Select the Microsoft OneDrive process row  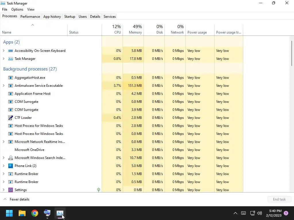(x=121, y=150)
